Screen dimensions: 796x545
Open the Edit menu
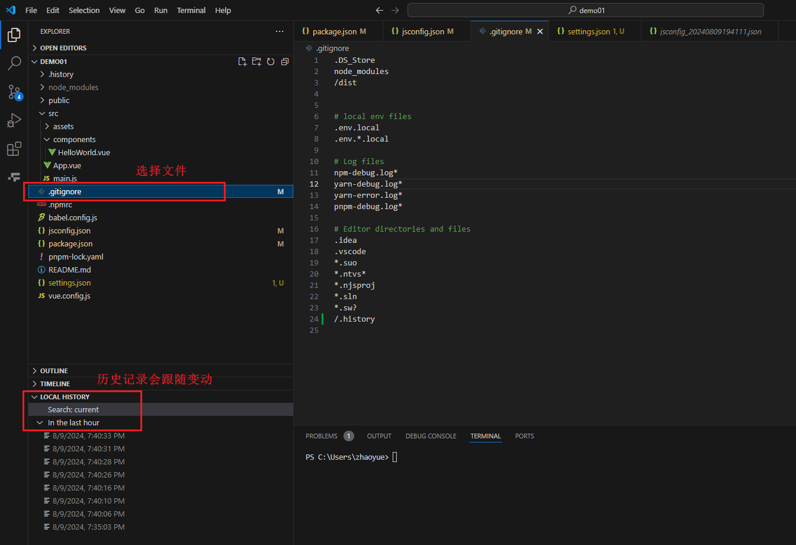pyautogui.click(x=53, y=10)
